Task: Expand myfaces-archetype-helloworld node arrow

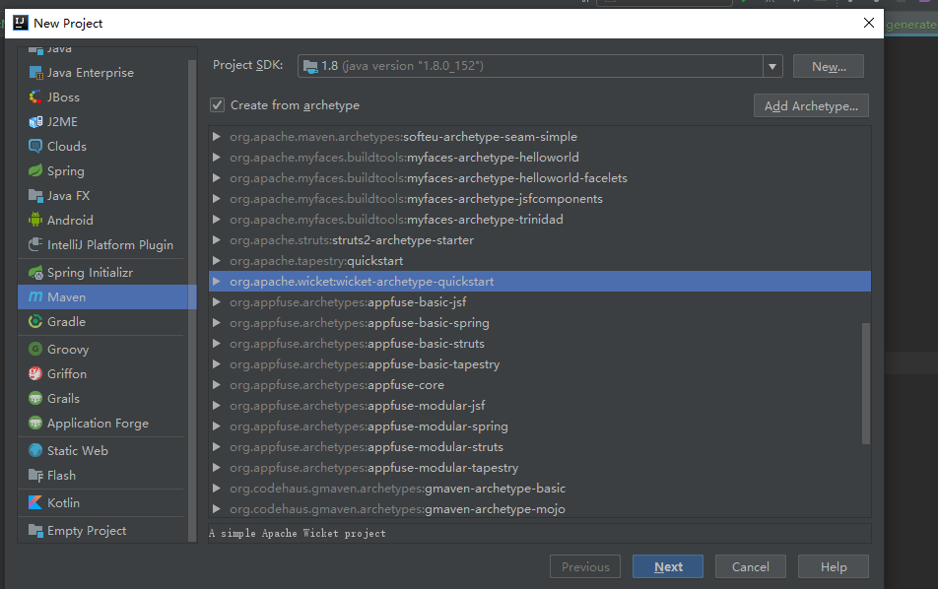Action: click(x=217, y=158)
